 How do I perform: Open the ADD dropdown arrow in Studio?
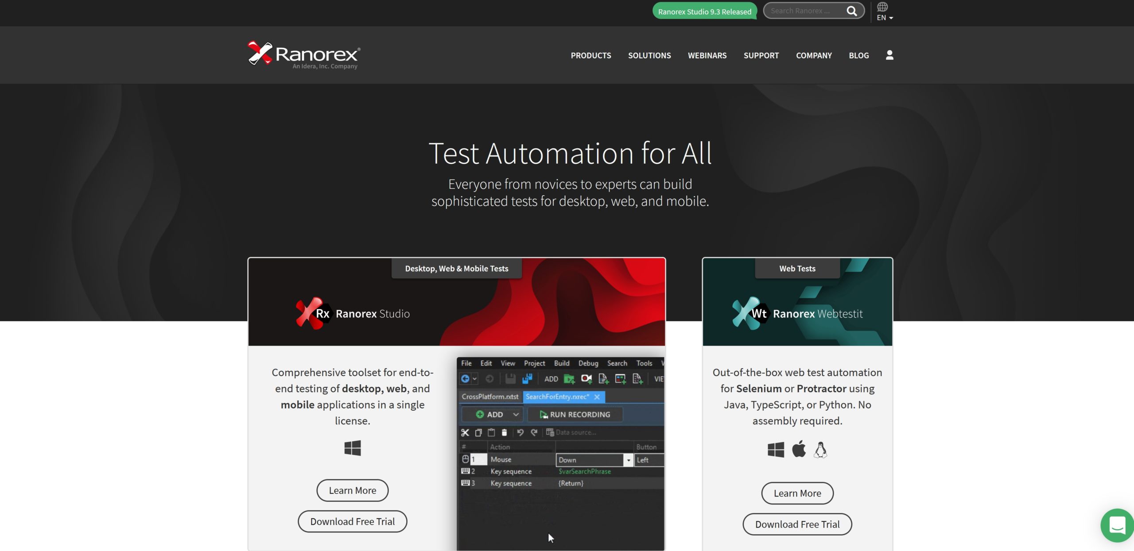(x=516, y=415)
